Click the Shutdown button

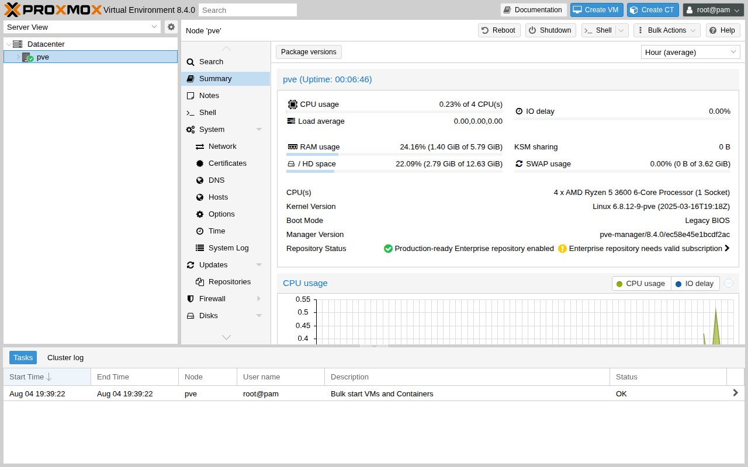pyautogui.click(x=550, y=30)
